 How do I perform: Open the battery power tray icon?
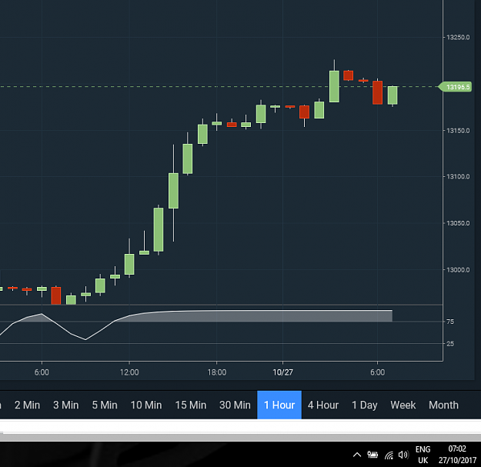tap(372, 455)
